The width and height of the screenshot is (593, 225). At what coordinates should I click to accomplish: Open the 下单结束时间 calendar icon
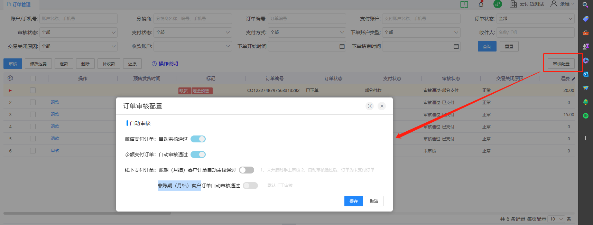point(456,46)
